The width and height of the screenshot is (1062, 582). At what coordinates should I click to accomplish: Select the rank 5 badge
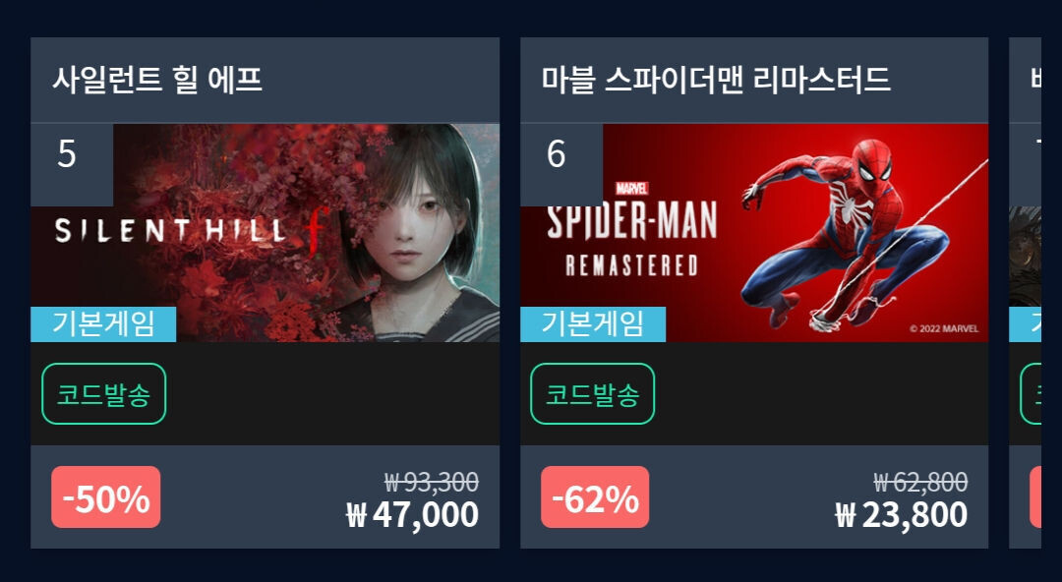(72, 164)
